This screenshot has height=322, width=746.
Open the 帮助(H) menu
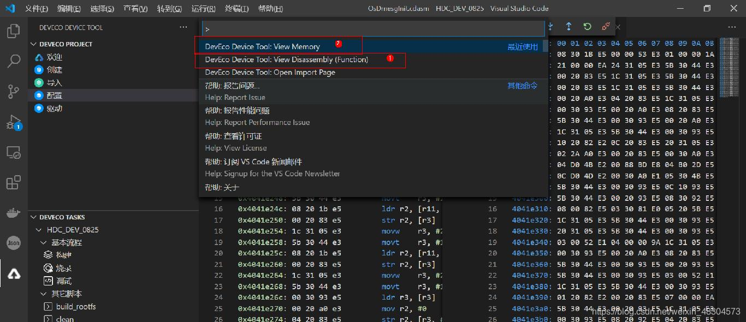click(270, 9)
